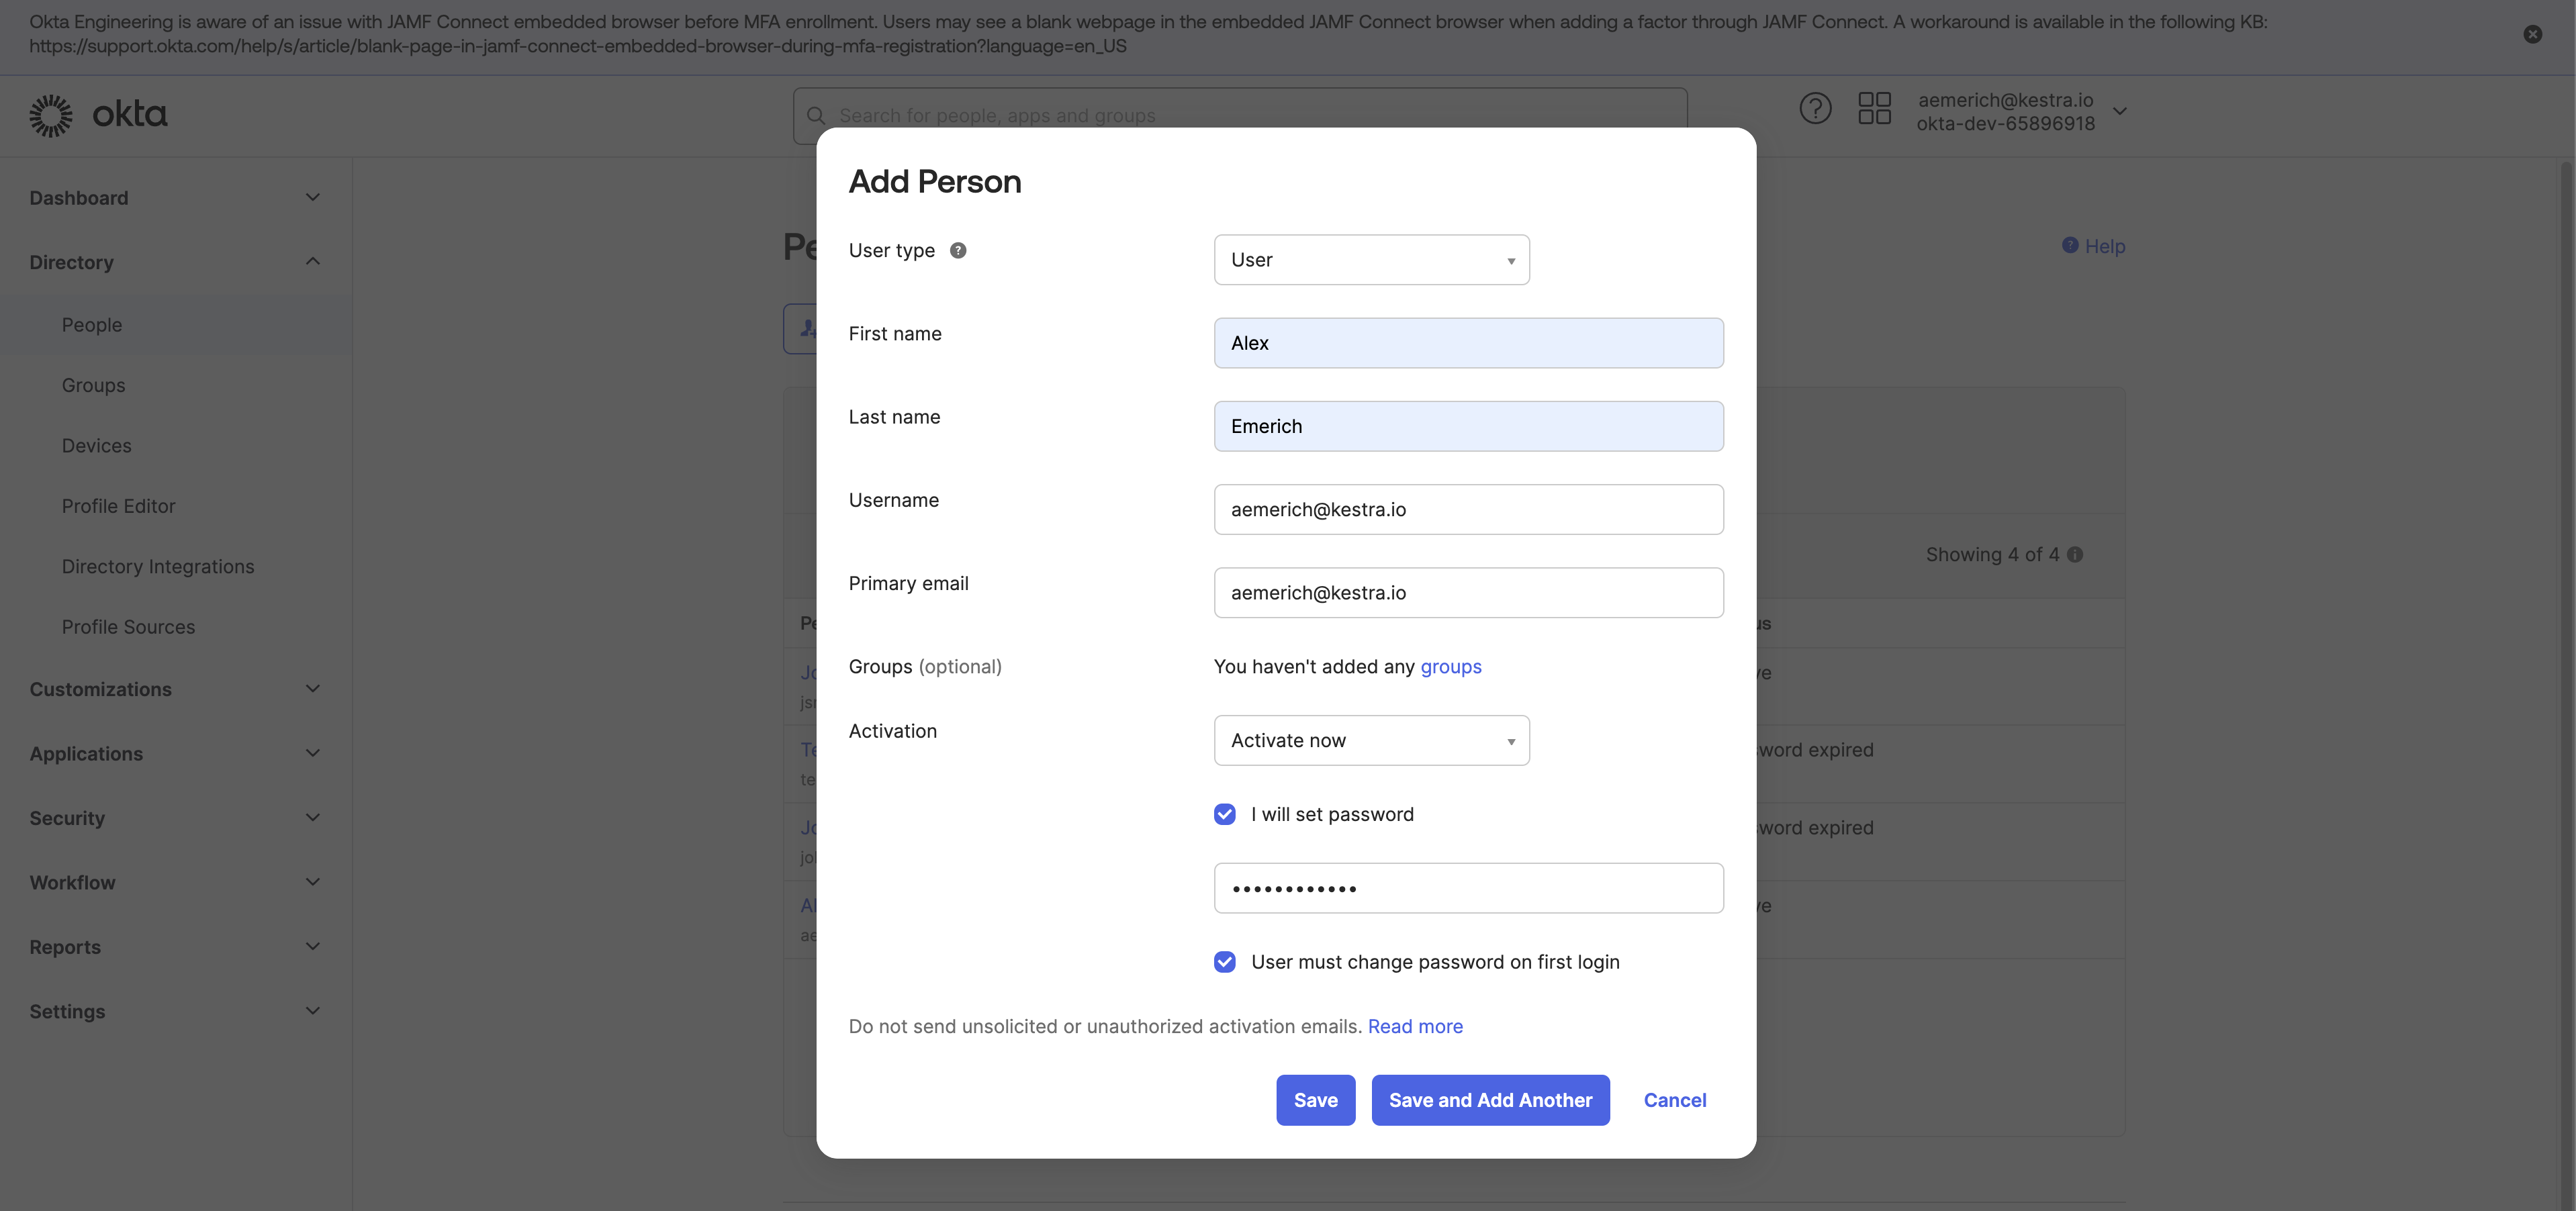Select Profile Editor in the sidebar

[118, 507]
